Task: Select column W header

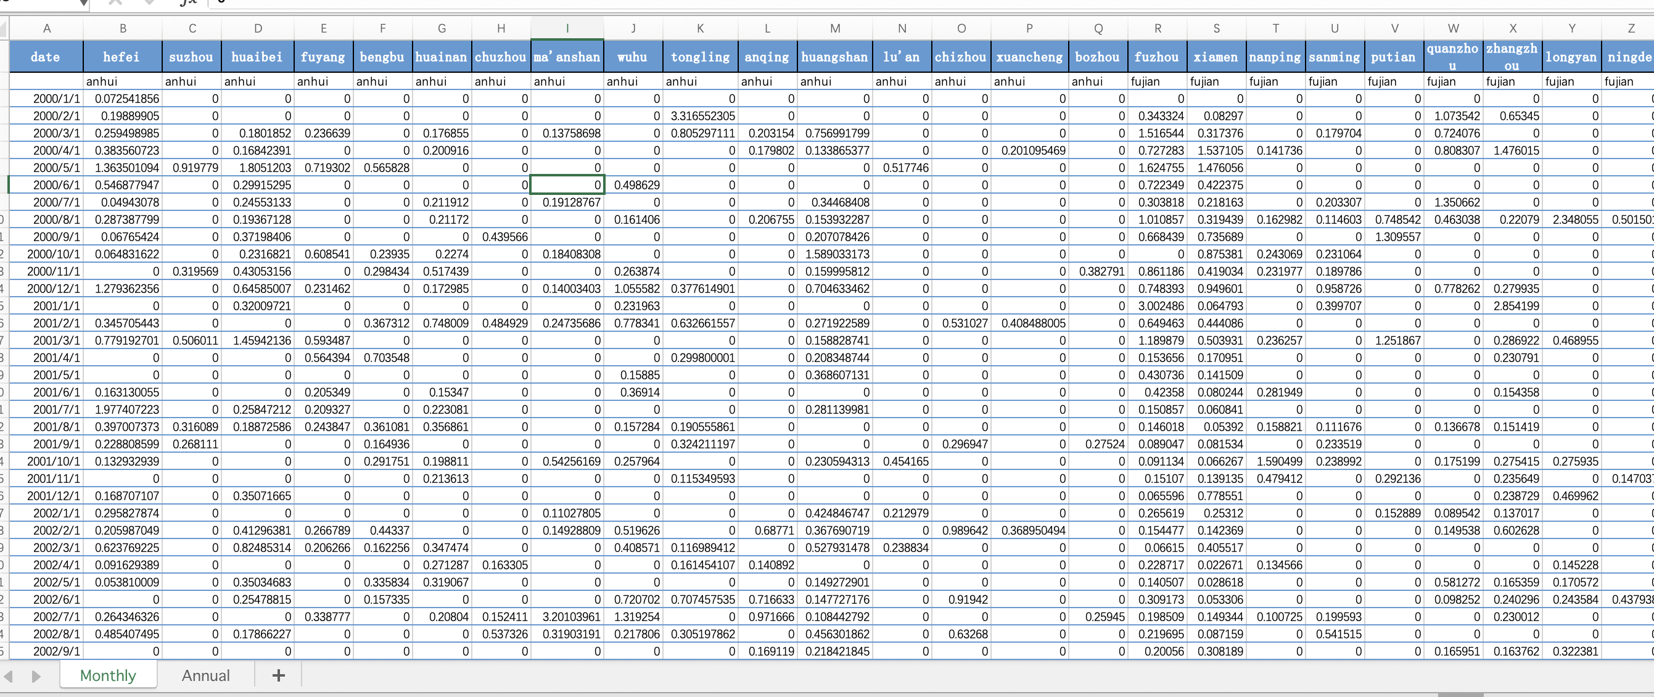Action: [1453, 28]
